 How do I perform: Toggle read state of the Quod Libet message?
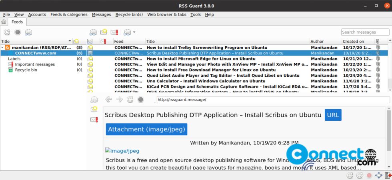[x=90, y=76]
